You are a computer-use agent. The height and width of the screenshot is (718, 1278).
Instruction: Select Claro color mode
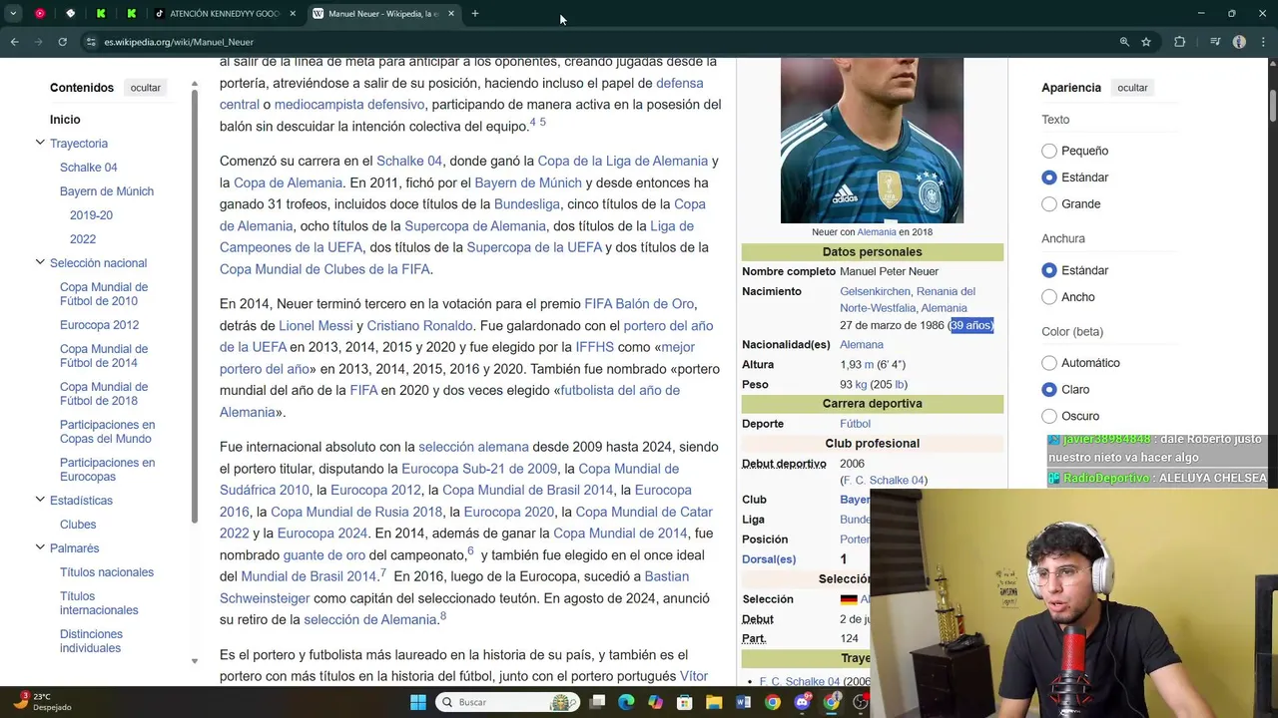[1049, 390]
